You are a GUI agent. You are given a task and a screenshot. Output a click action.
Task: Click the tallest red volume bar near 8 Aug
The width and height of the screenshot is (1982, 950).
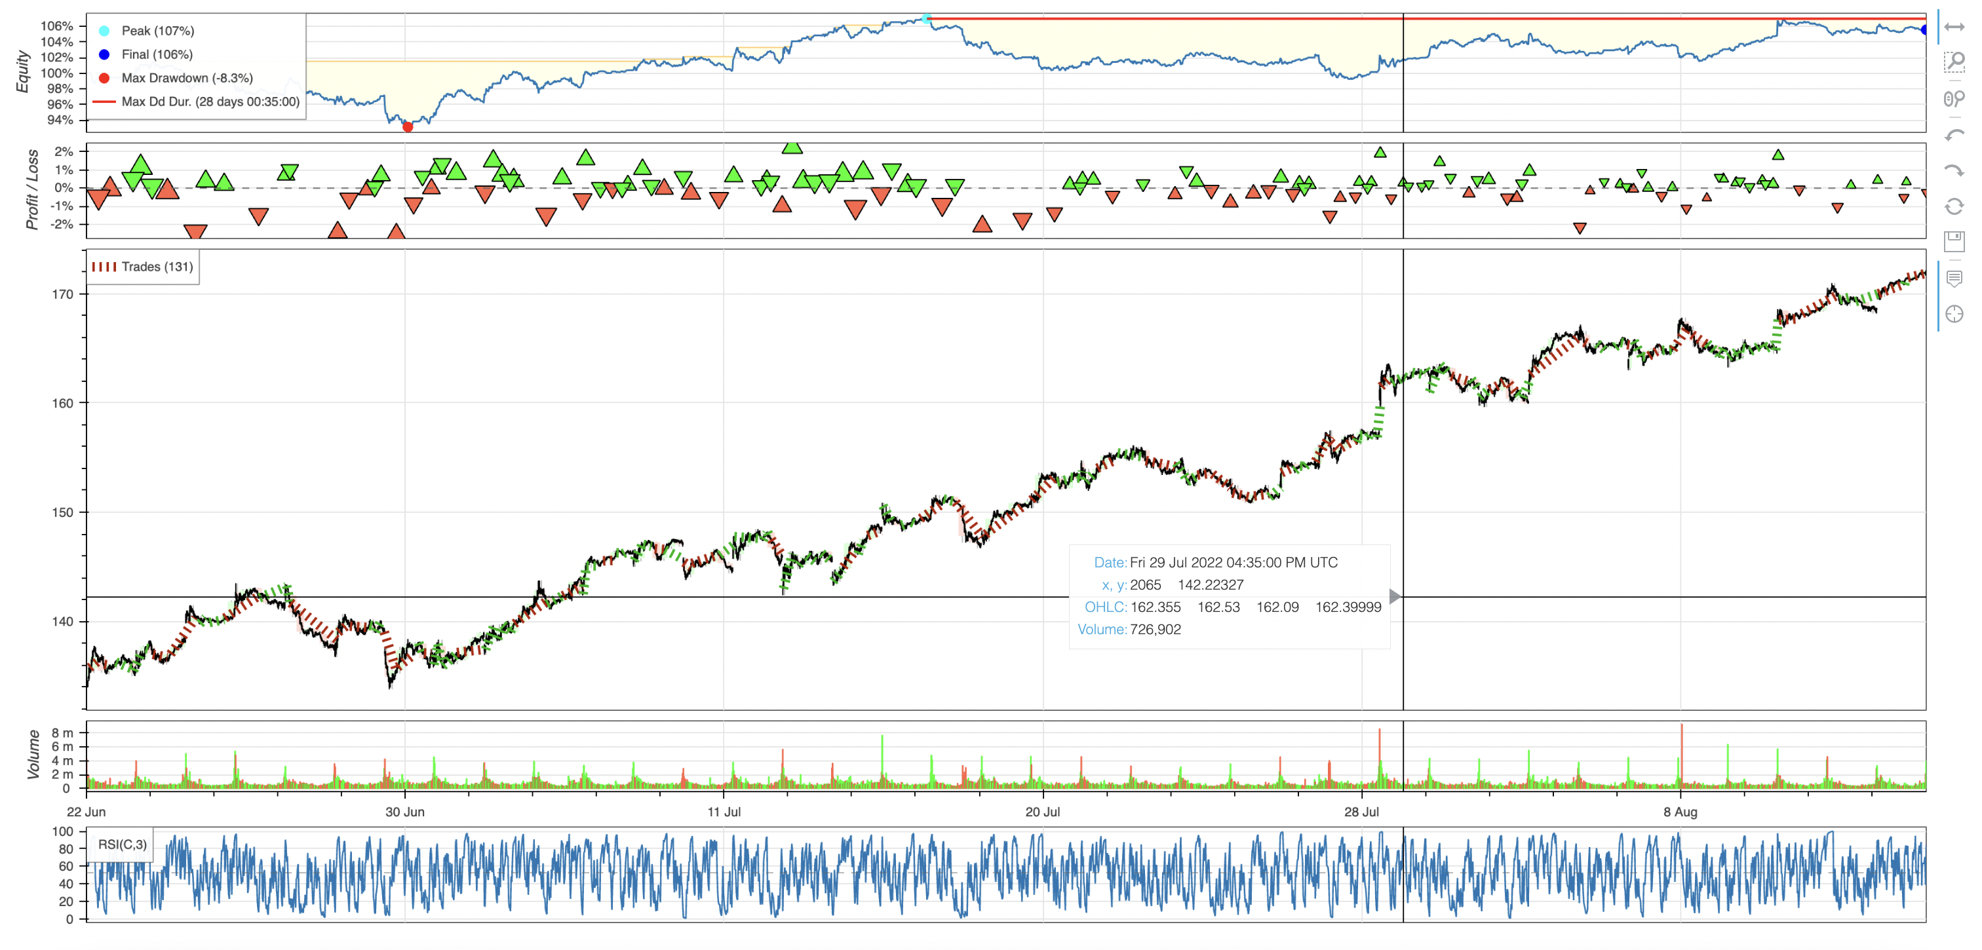point(1681,755)
